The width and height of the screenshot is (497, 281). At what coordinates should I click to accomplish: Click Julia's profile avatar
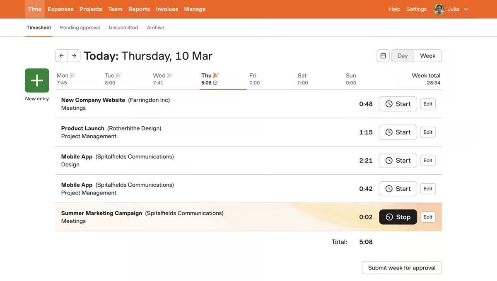439,9
